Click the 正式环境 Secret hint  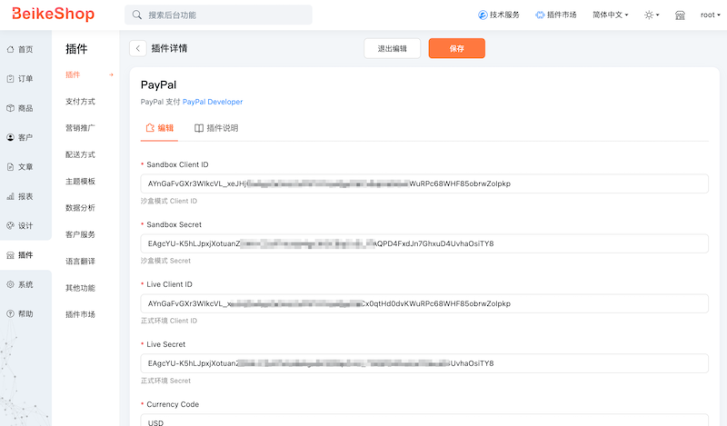pos(165,381)
